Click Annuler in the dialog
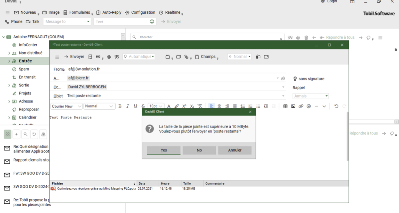This screenshot has height=213, width=399. (235, 150)
